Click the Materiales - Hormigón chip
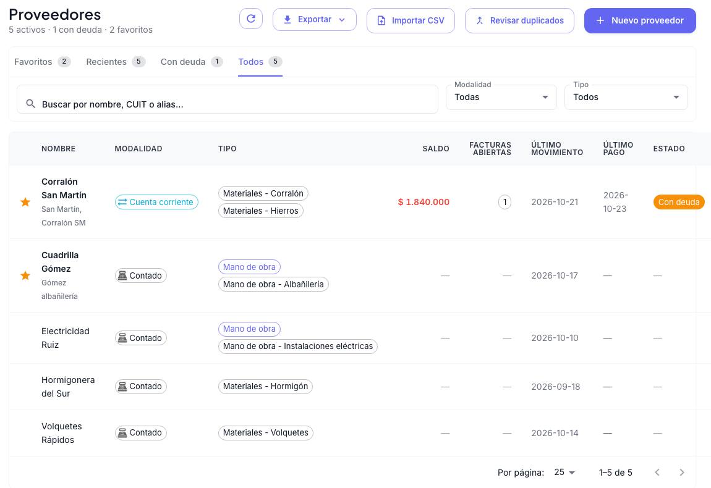Viewport: 711px width, 488px height. (x=265, y=387)
